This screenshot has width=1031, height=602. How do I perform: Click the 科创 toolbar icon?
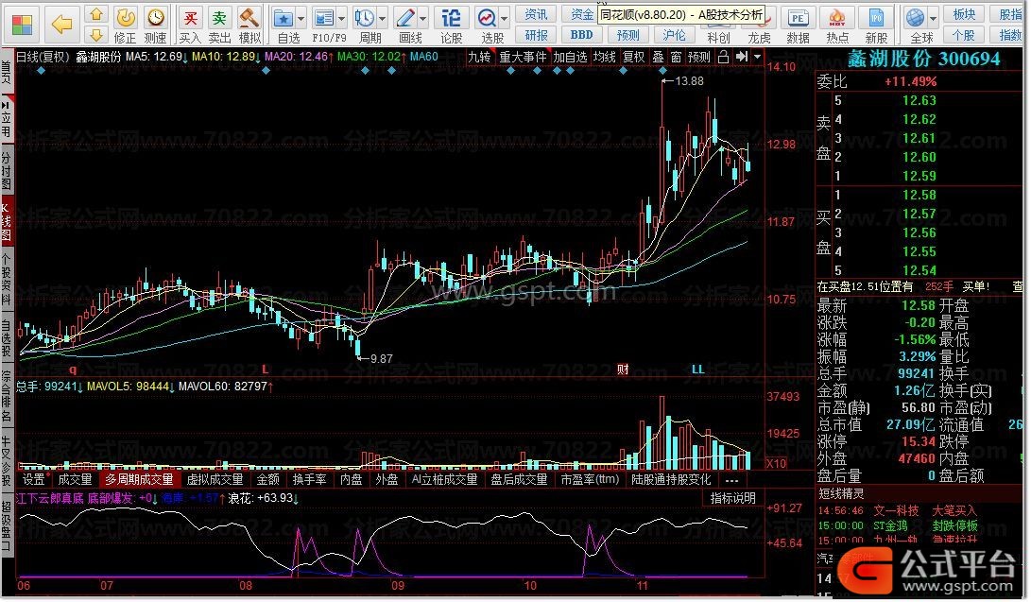click(x=718, y=38)
